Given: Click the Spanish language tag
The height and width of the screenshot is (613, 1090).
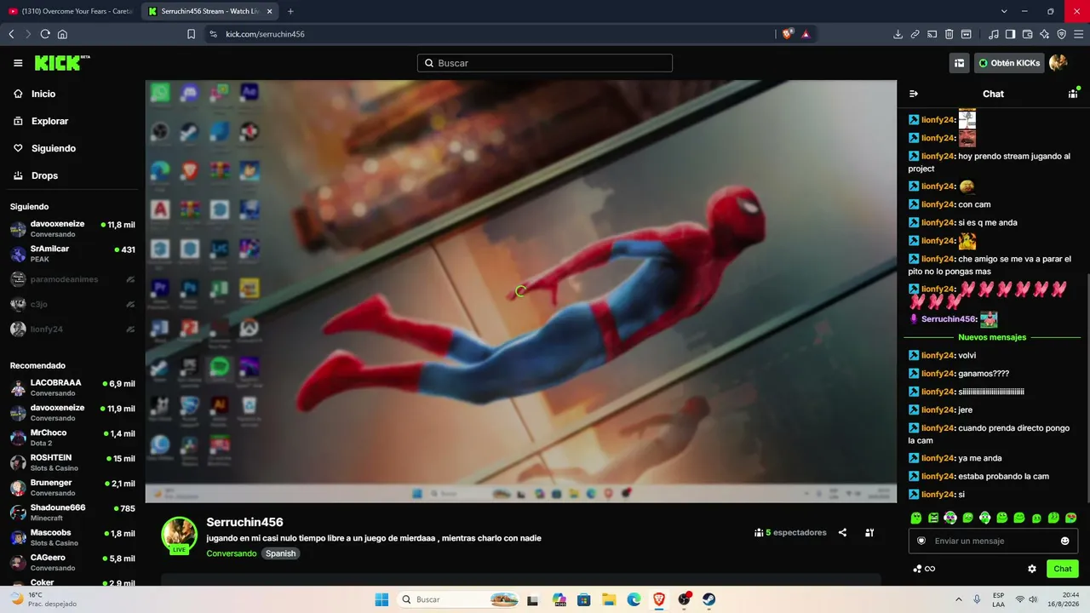Looking at the screenshot, I should point(280,553).
